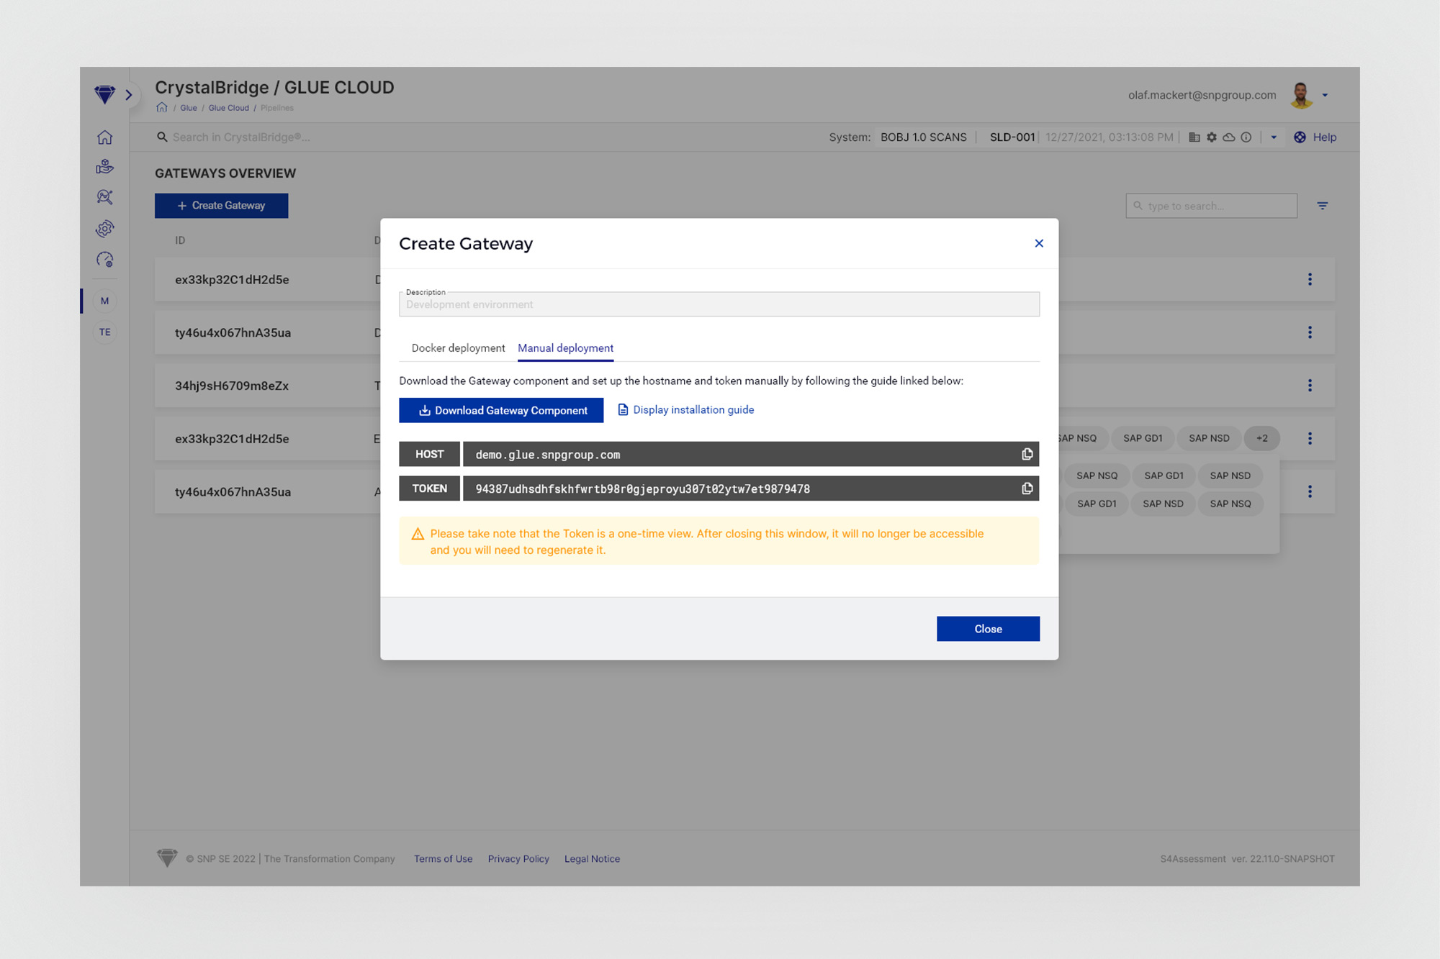Click the CrystalBridge diamond logo

point(104,94)
